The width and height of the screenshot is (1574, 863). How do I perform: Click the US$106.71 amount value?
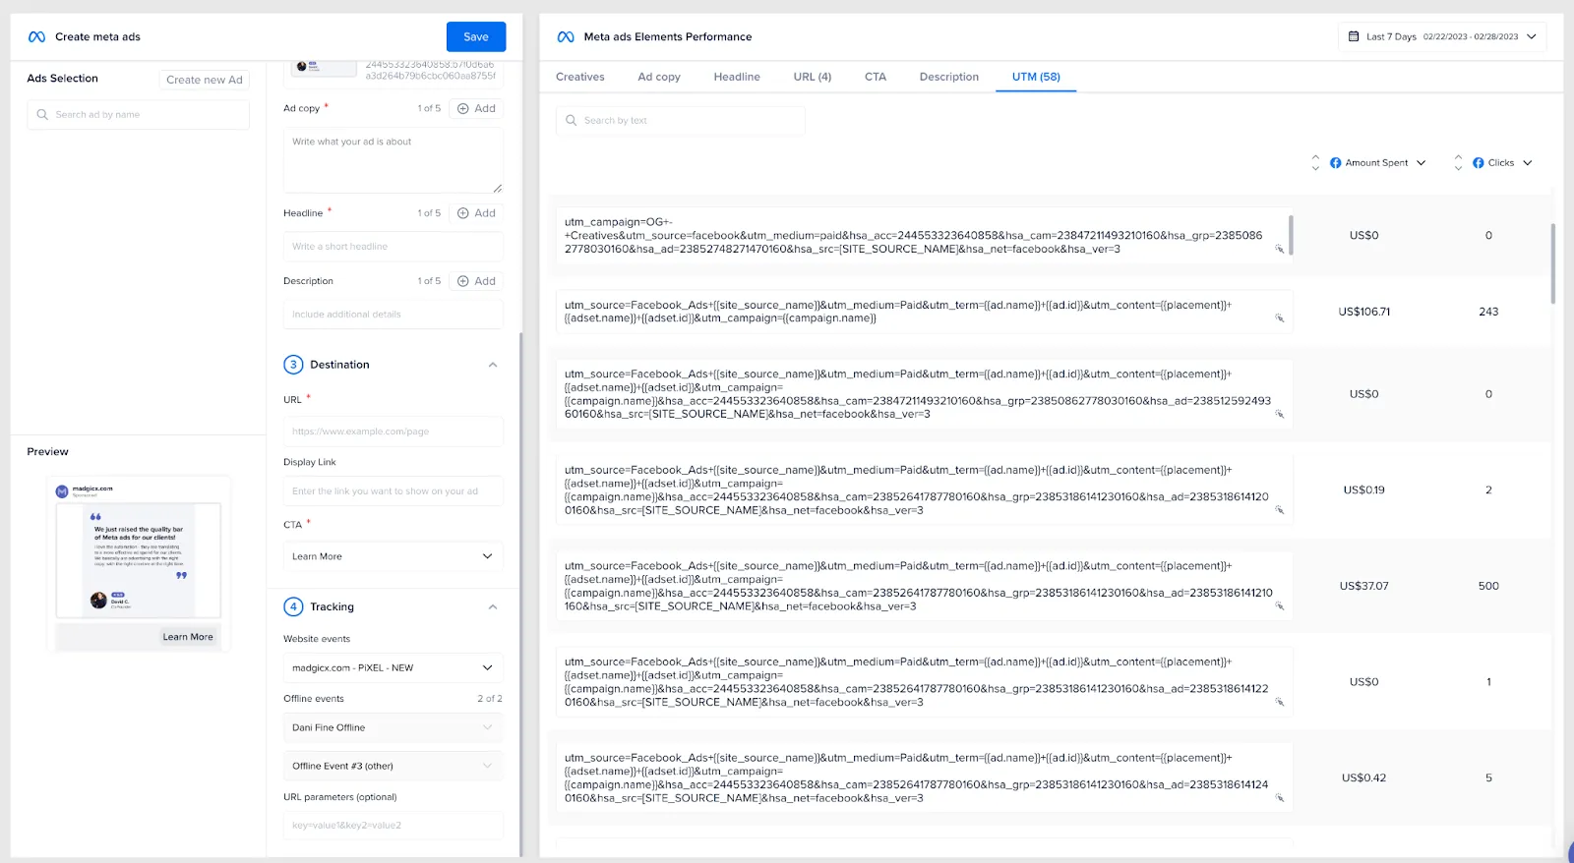[x=1364, y=312]
